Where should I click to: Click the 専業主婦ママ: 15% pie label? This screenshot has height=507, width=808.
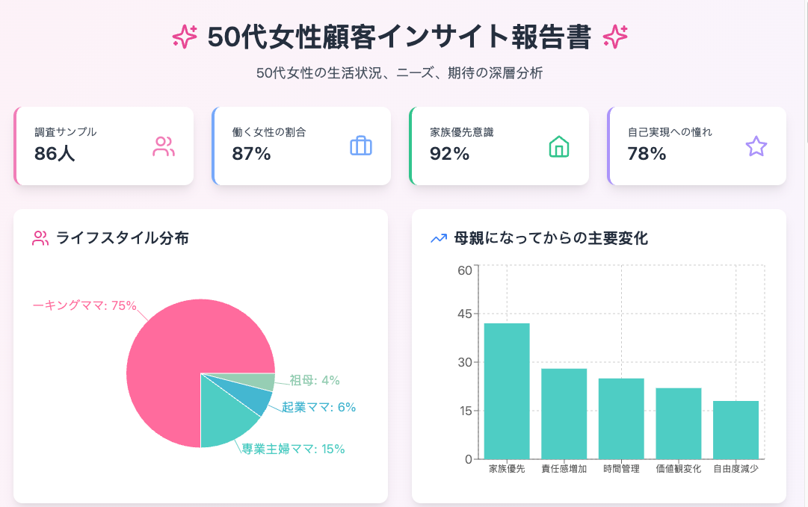pyautogui.click(x=293, y=449)
